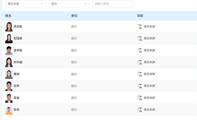Expand the 四川 region dropdown
Image resolution: width=197 pixels, height=120 pixels.
pyautogui.click(x=69, y=4)
